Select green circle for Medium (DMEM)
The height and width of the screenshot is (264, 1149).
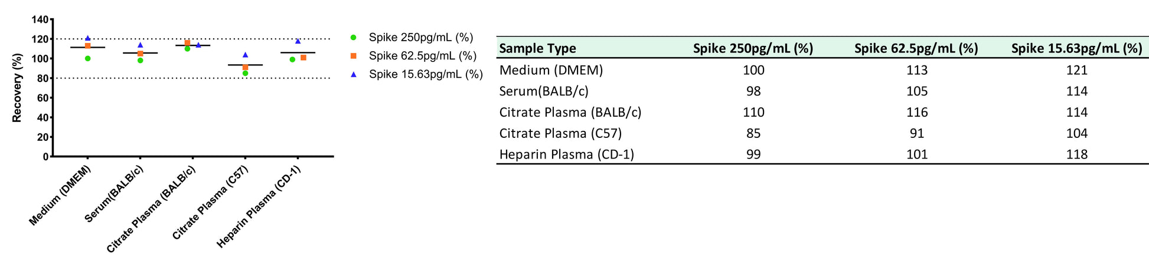point(88,58)
